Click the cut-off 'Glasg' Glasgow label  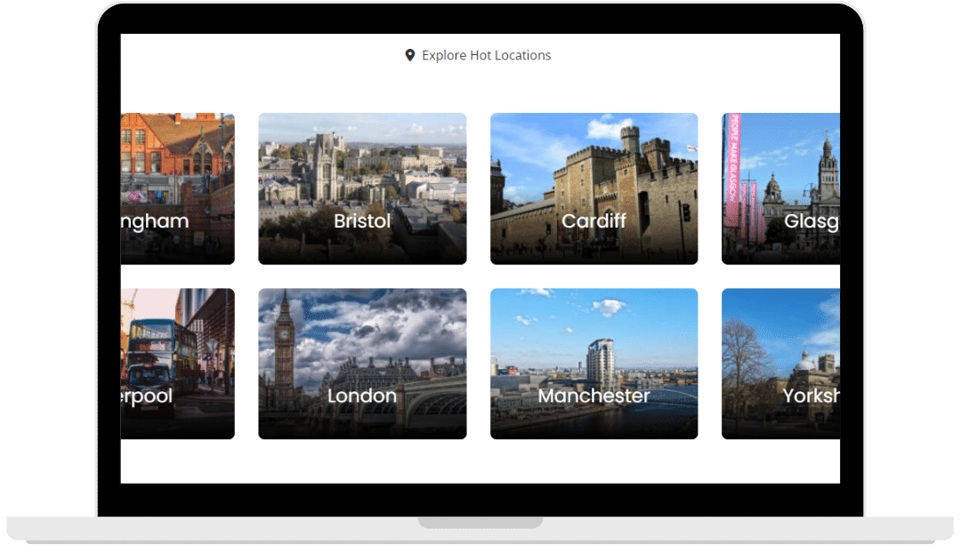coord(811,221)
